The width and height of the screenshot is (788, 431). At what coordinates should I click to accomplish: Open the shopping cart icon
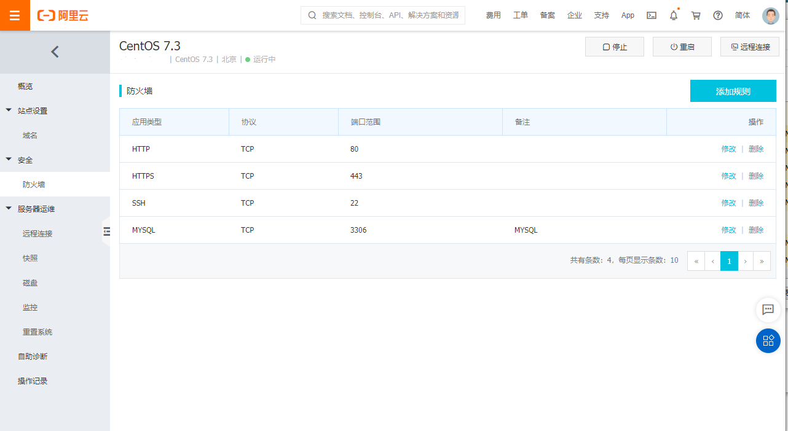696,15
